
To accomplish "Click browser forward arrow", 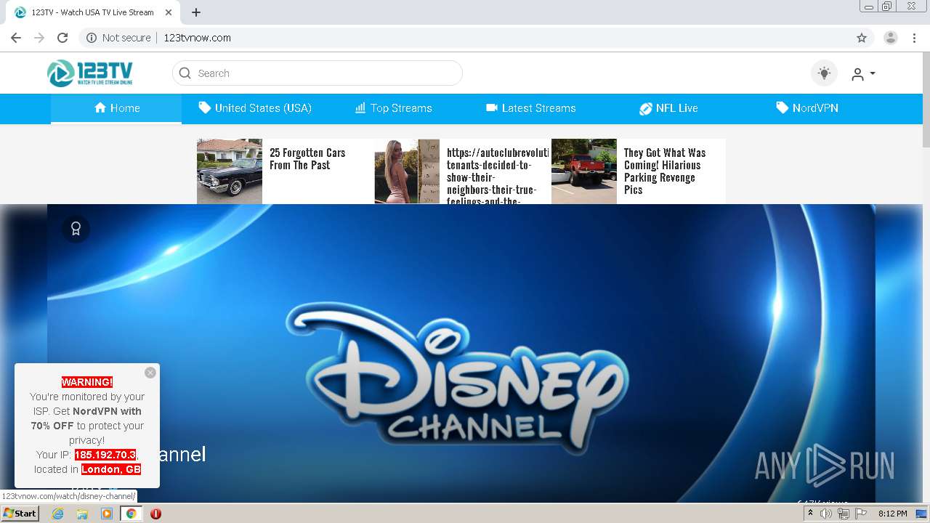I will (x=39, y=38).
